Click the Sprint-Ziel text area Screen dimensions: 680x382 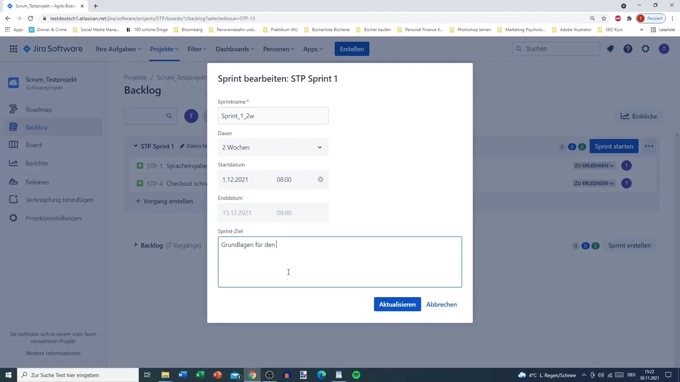(340, 262)
